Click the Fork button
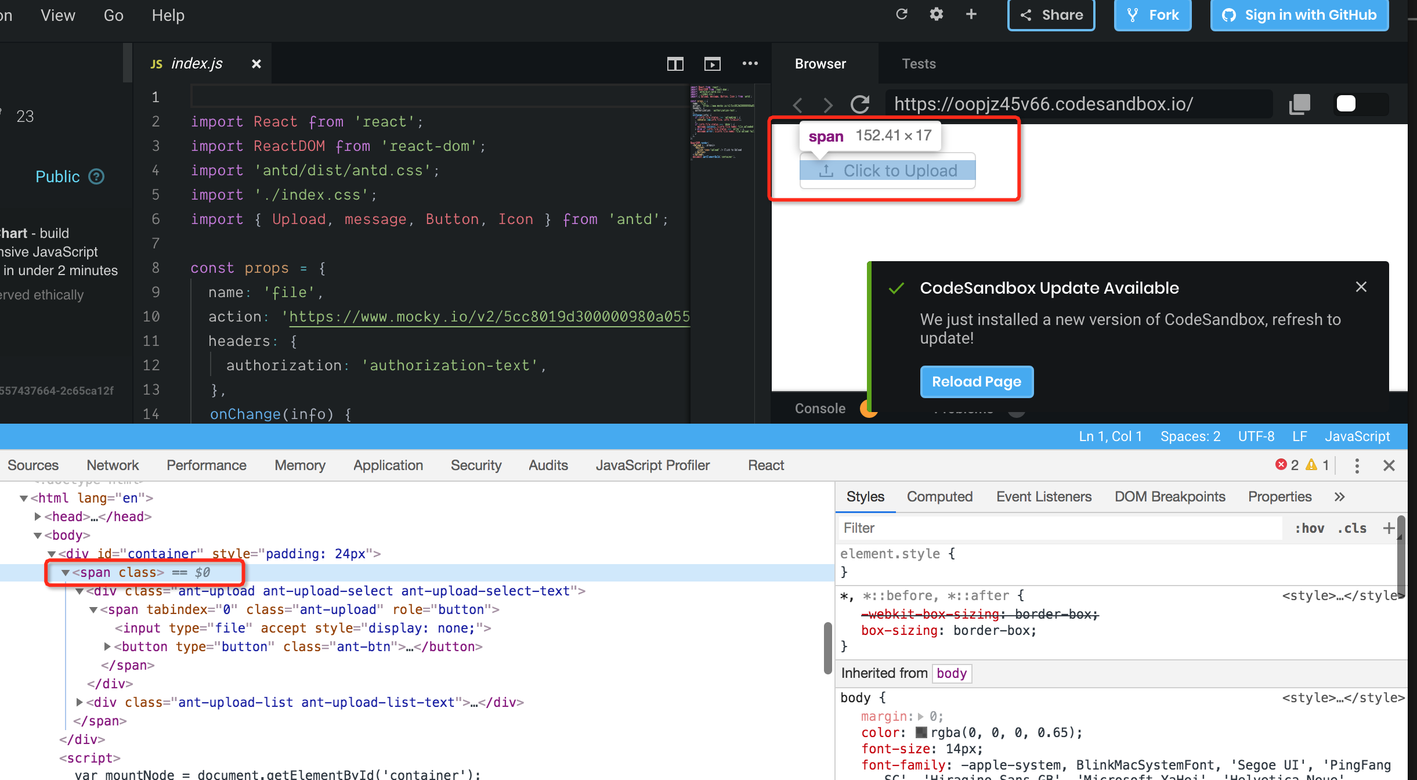Screen dimensions: 1417x780 click(x=1152, y=15)
